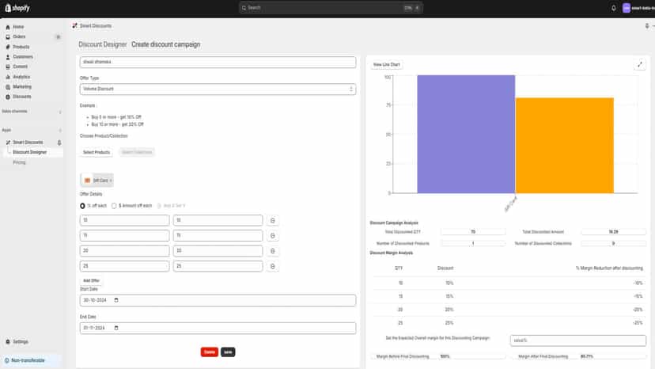Select the $ Amount off each option
Viewport: 655px width, 369px height.
pyautogui.click(x=114, y=206)
